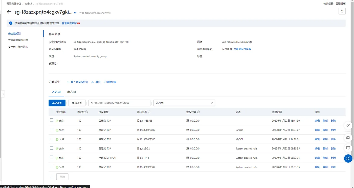Focus the port or authorization object search field
The height and width of the screenshot is (188, 354).
[119, 103]
